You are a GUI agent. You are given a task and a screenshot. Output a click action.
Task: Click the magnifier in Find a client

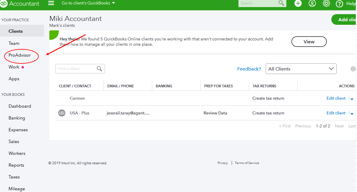99,69
